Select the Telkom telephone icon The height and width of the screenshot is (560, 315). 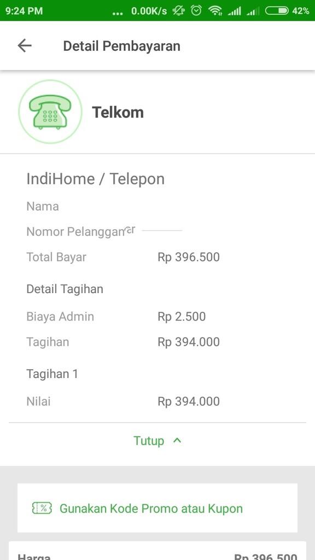pyautogui.click(x=50, y=112)
